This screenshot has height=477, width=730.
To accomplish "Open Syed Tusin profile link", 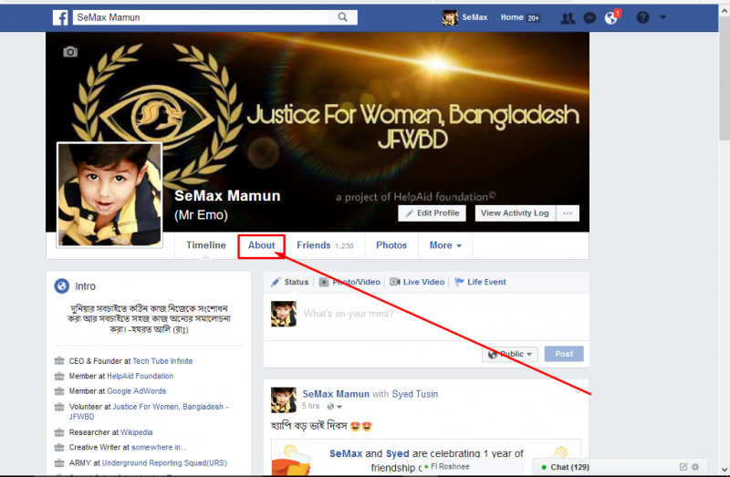I will [x=415, y=394].
